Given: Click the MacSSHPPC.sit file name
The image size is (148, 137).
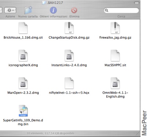Looking at the screenshot, I should (115, 65).
